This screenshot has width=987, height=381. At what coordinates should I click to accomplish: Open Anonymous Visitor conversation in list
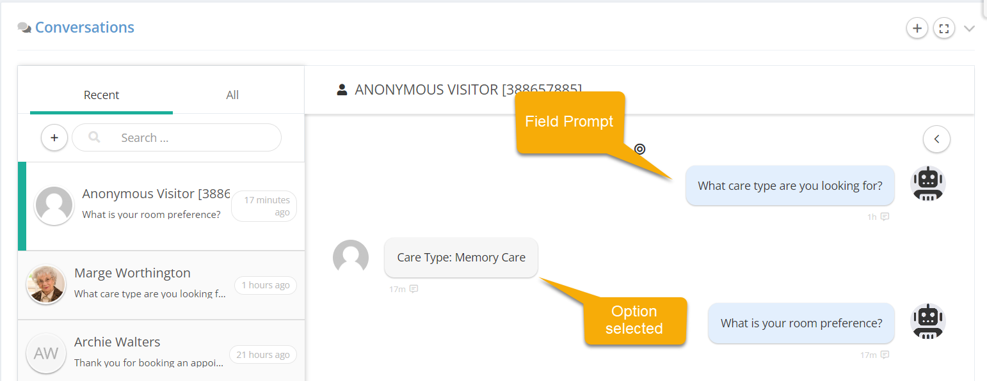pos(161,206)
